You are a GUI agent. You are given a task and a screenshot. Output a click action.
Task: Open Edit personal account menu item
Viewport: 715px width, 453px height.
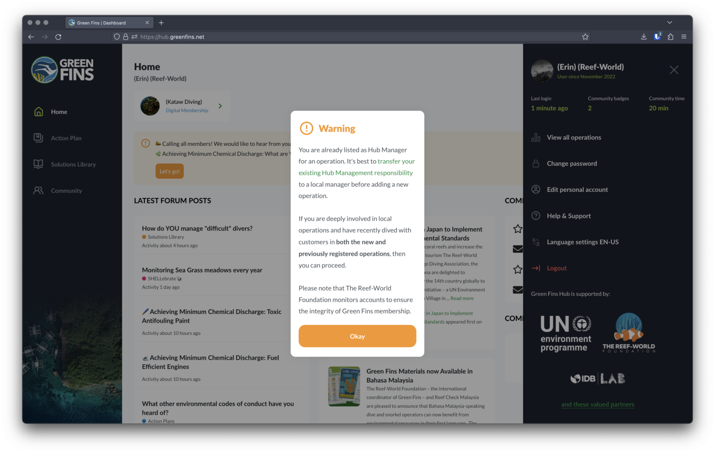pos(577,190)
